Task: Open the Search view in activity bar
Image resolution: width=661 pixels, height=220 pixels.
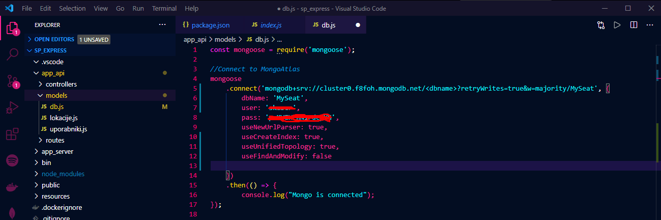Action: (x=12, y=55)
